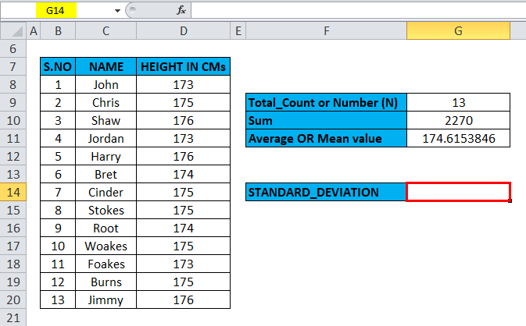The image size is (526, 326).
Task: Click the HEIGHT IN CMs header cell
Action: pyautogui.click(x=183, y=66)
